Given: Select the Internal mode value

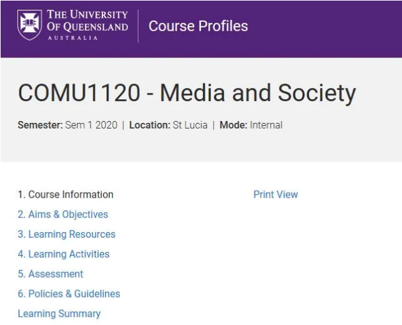Looking at the screenshot, I should [x=266, y=125].
